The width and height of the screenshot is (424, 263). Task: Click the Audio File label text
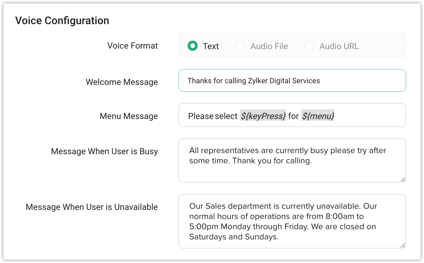click(269, 46)
